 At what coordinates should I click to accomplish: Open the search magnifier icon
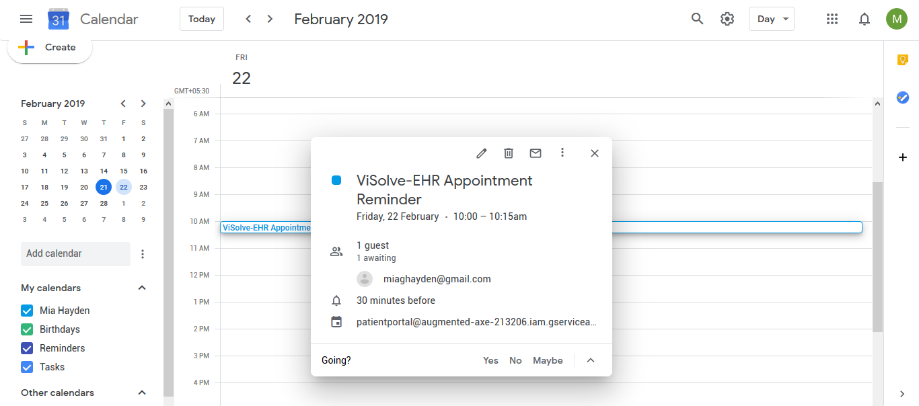(x=698, y=19)
